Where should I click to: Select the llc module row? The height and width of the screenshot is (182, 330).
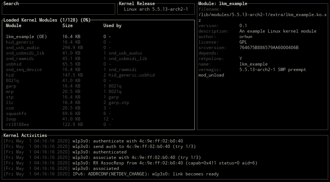click(x=98, y=103)
